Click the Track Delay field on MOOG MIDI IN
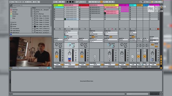This screenshot has width=172, height=96. pos(95,65)
